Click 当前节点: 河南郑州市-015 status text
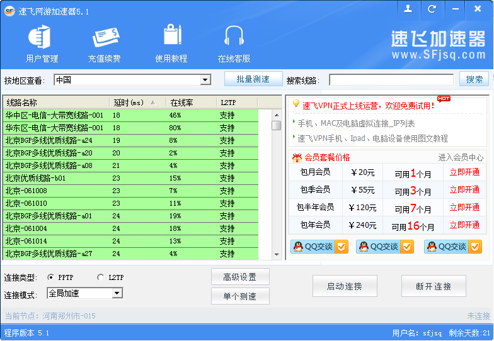This screenshot has height=341, width=494. click(50, 316)
